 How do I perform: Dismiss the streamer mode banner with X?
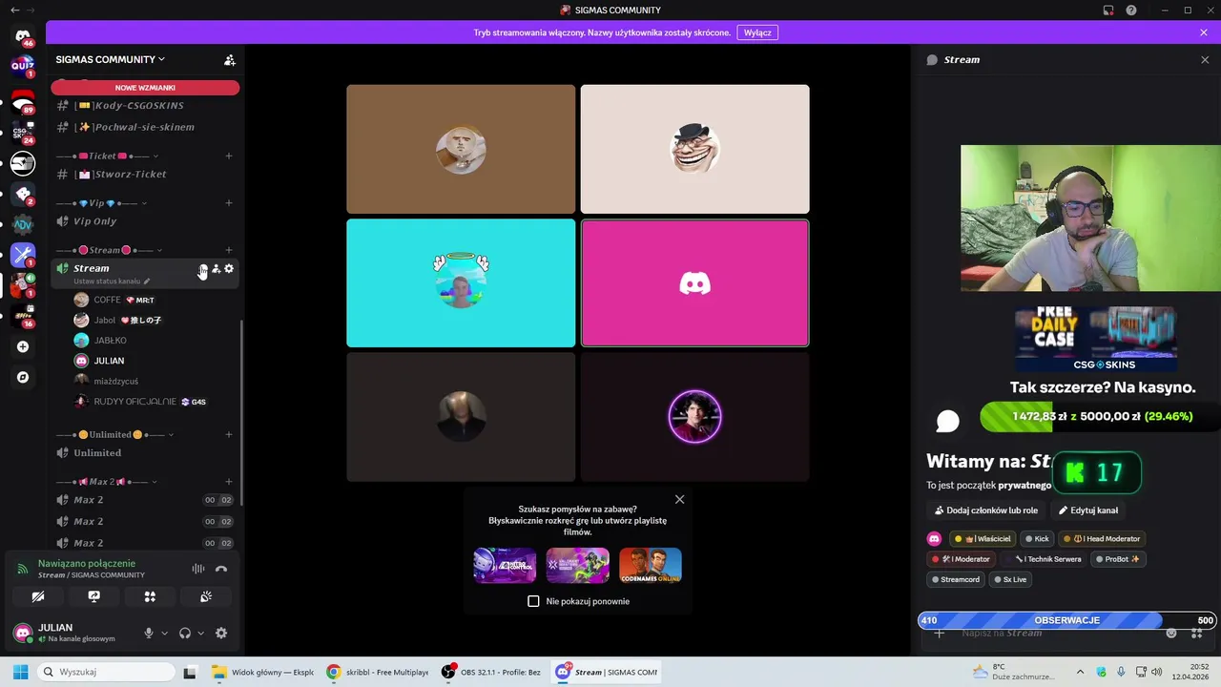(x=1204, y=32)
